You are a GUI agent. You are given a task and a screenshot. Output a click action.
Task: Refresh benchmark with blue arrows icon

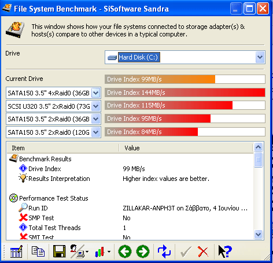(x=164, y=251)
